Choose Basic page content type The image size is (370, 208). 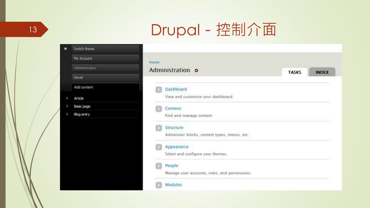[x=82, y=107]
